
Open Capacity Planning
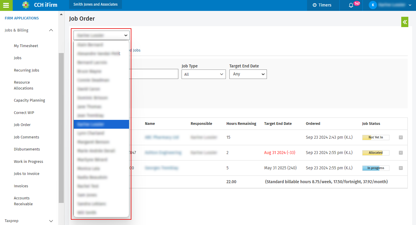[30, 100]
